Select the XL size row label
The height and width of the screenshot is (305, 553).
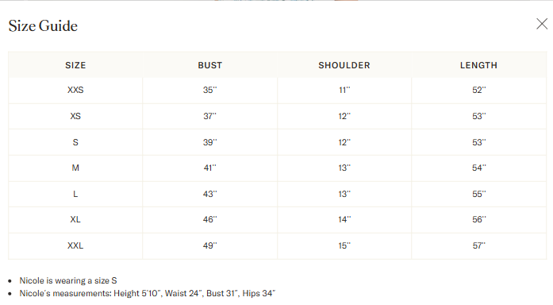click(75, 219)
